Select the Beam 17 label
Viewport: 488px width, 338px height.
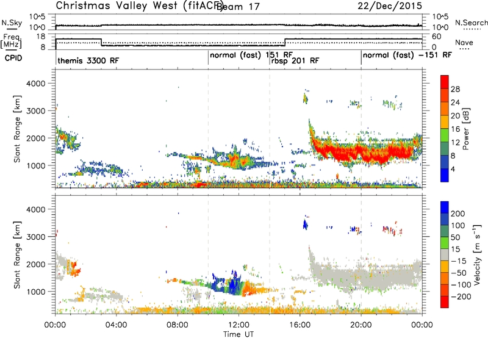238,7
